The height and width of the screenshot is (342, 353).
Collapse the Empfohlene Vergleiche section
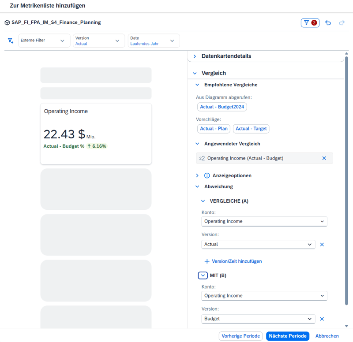pos(197,84)
